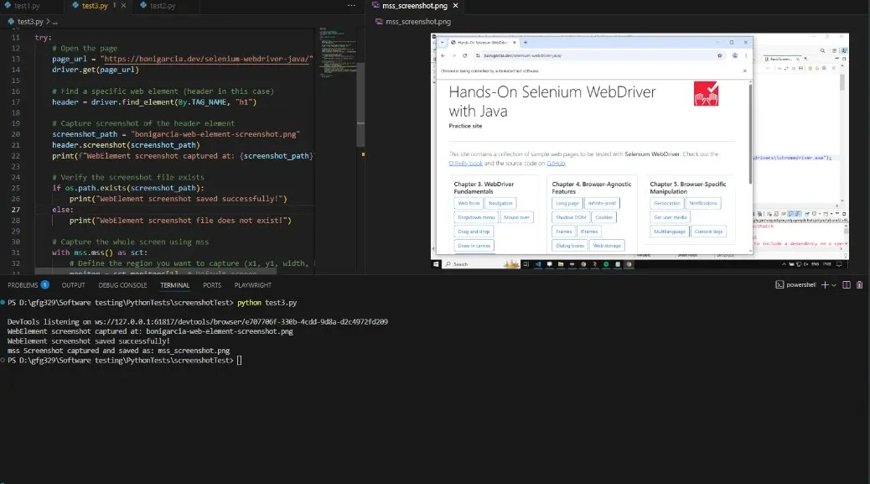The height and width of the screenshot is (484, 870).
Task: Select the TERMINAL panel tab
Action: tap(175, 285)
